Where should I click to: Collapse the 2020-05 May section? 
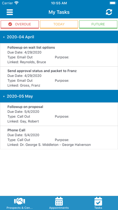click(x=59, y=96)
